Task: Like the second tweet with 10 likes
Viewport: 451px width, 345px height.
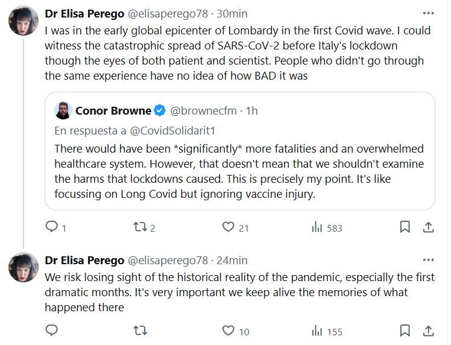Action: (x=228, y=331)
